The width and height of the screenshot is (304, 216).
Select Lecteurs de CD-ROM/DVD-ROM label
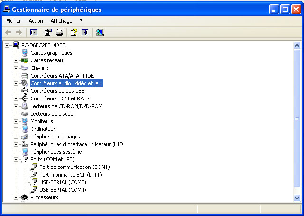[x=66, y=106]
